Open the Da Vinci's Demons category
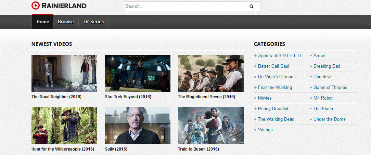The width and height of the screenshot is (371, 155). coord(277,77)
